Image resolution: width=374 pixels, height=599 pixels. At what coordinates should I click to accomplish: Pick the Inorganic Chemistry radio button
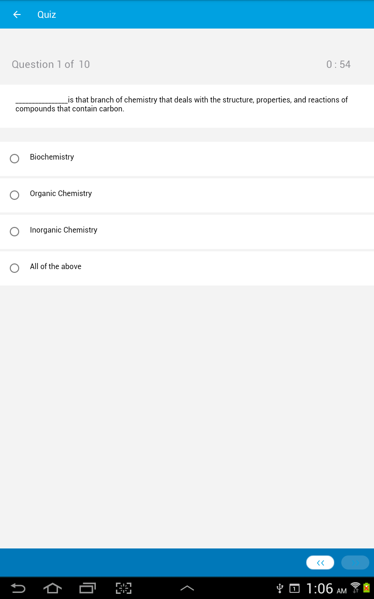14,232
